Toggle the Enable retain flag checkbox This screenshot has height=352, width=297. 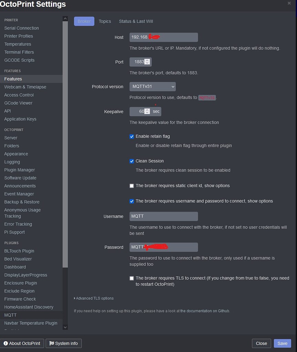[x=132, y=136]
